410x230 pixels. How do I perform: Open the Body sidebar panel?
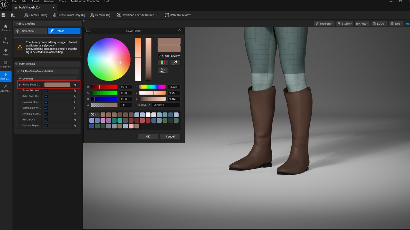tap(5, 40)
